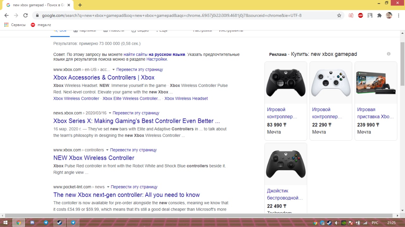405x227 pixels.
Task: Click the 'найти сайты на русском языке' link
Action: click(154, 54)
